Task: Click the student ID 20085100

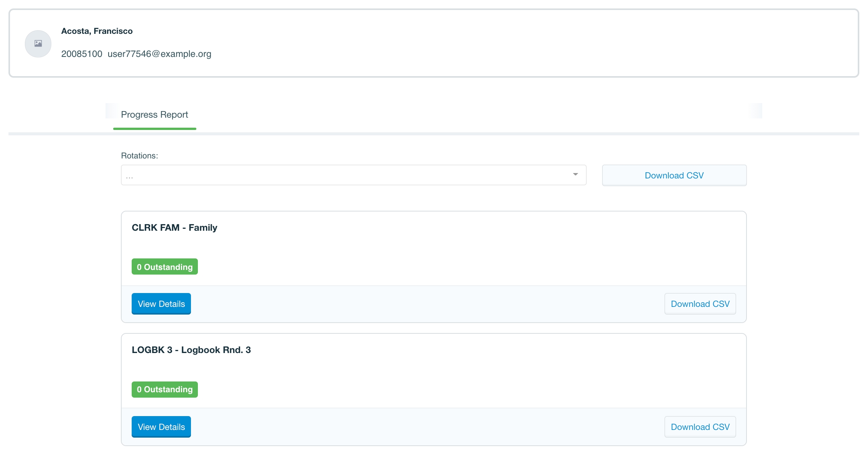Action: tap(82, 54)
